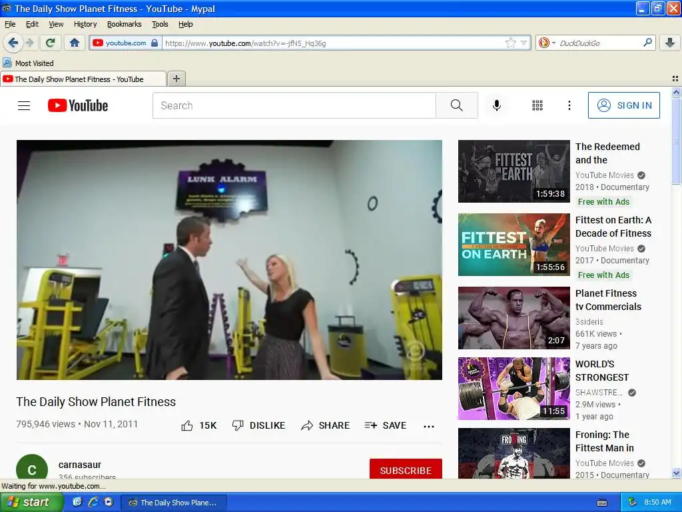
Task: Click the page scrollbar down arrow
Action: [676, 473]
